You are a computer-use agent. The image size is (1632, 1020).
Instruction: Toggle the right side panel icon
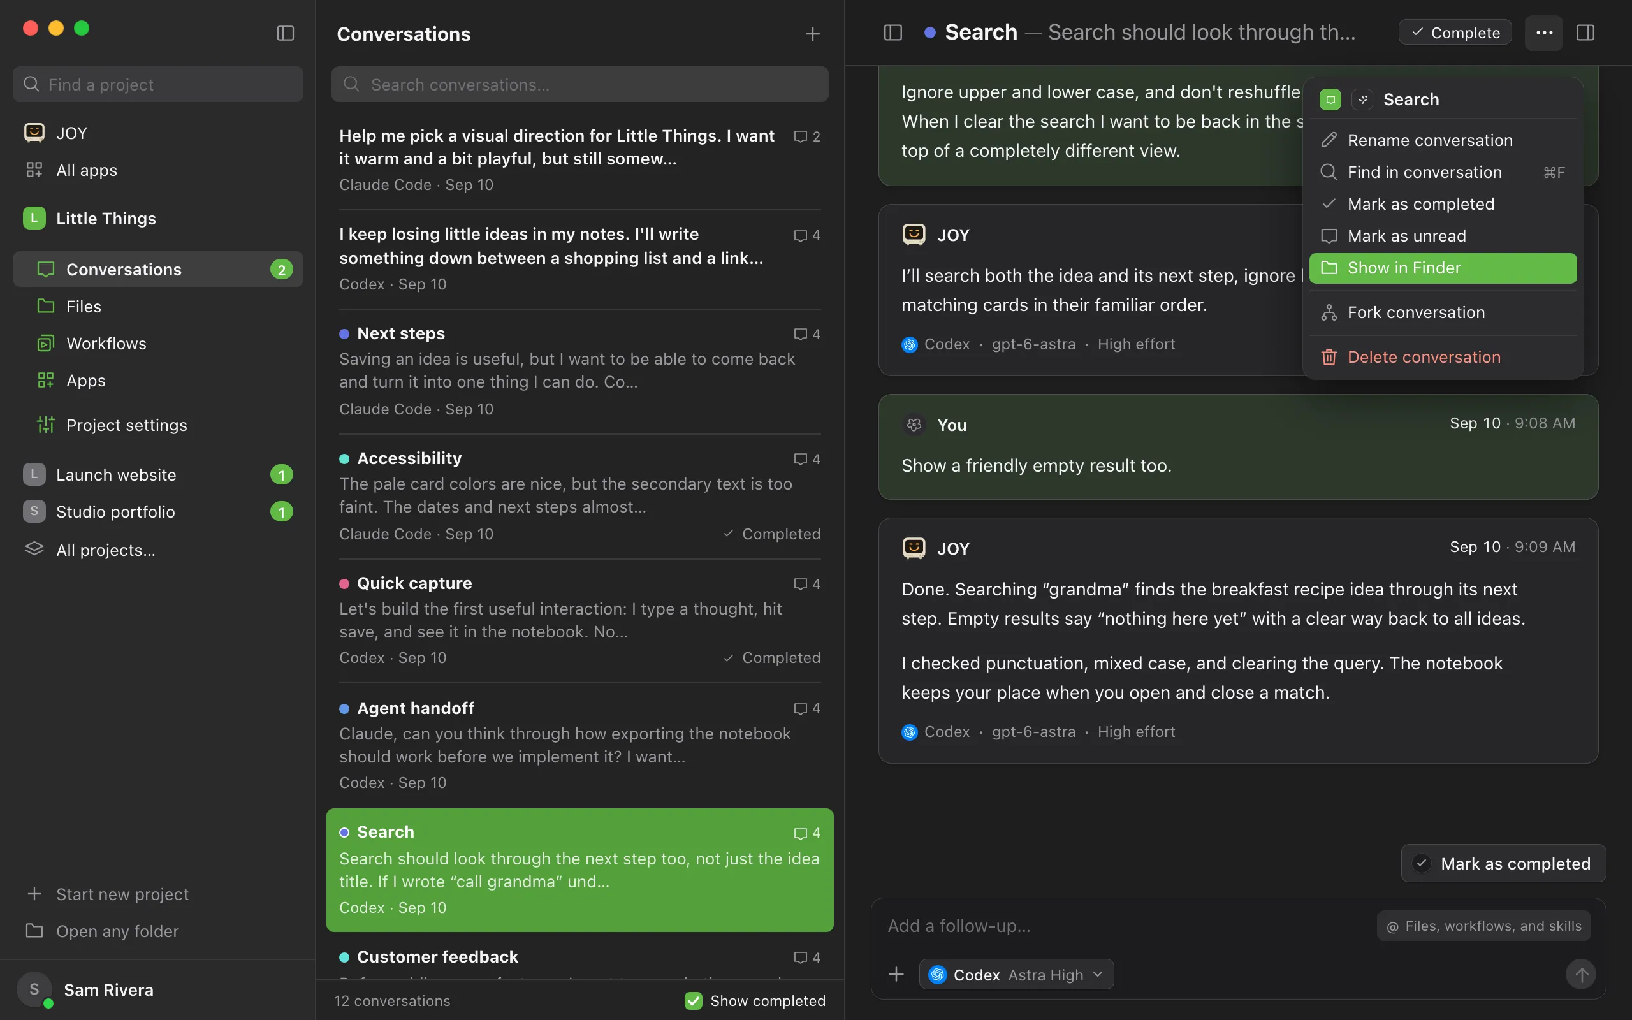pyautogui.click(x=1585, y=33)
